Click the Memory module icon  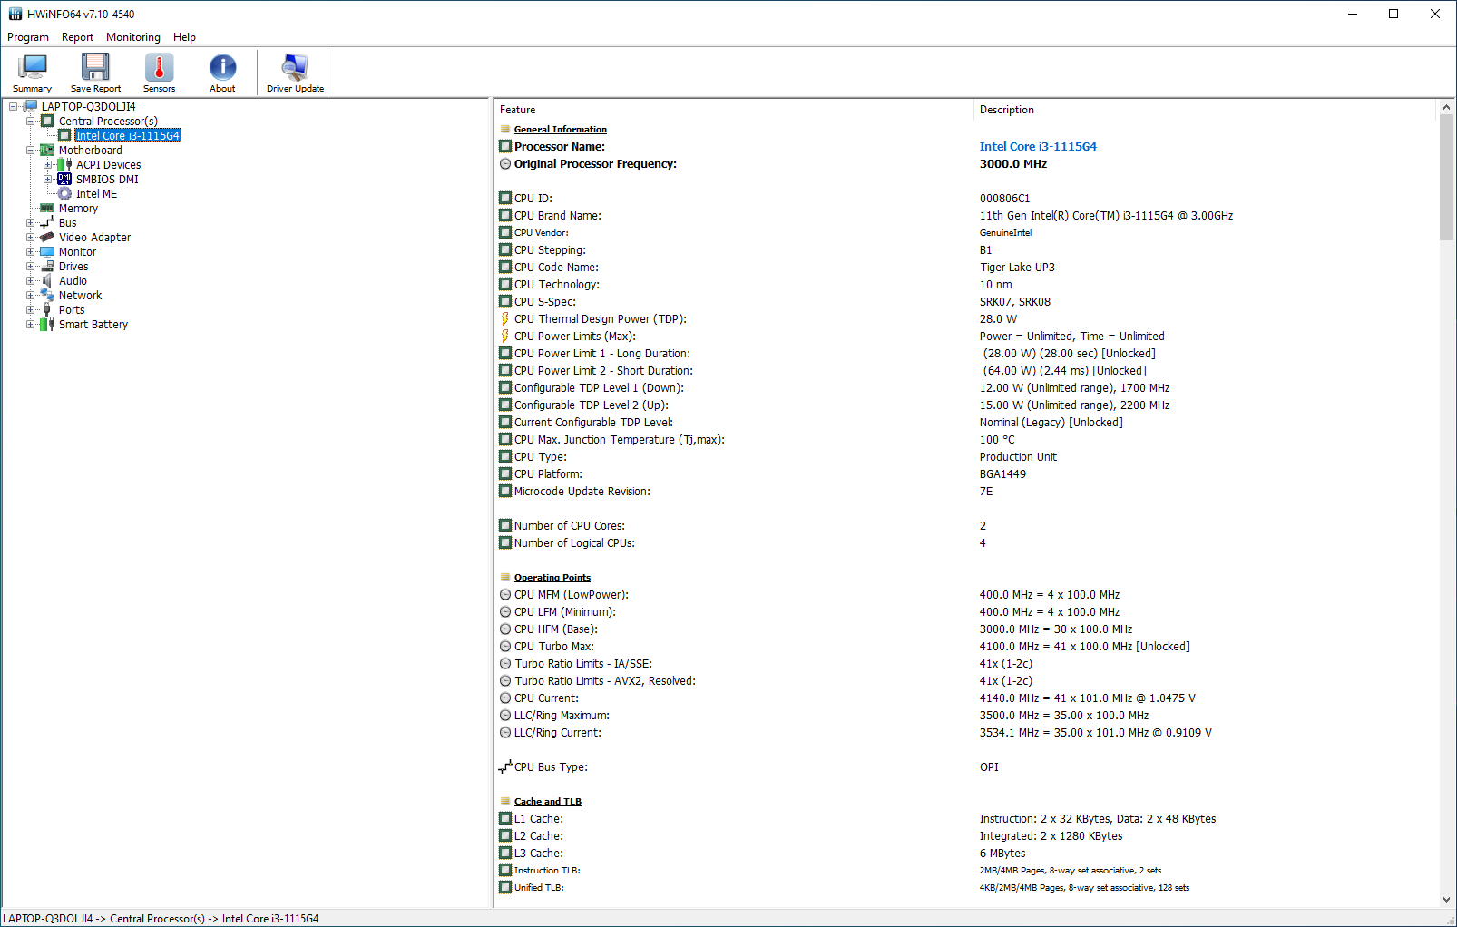47,208
